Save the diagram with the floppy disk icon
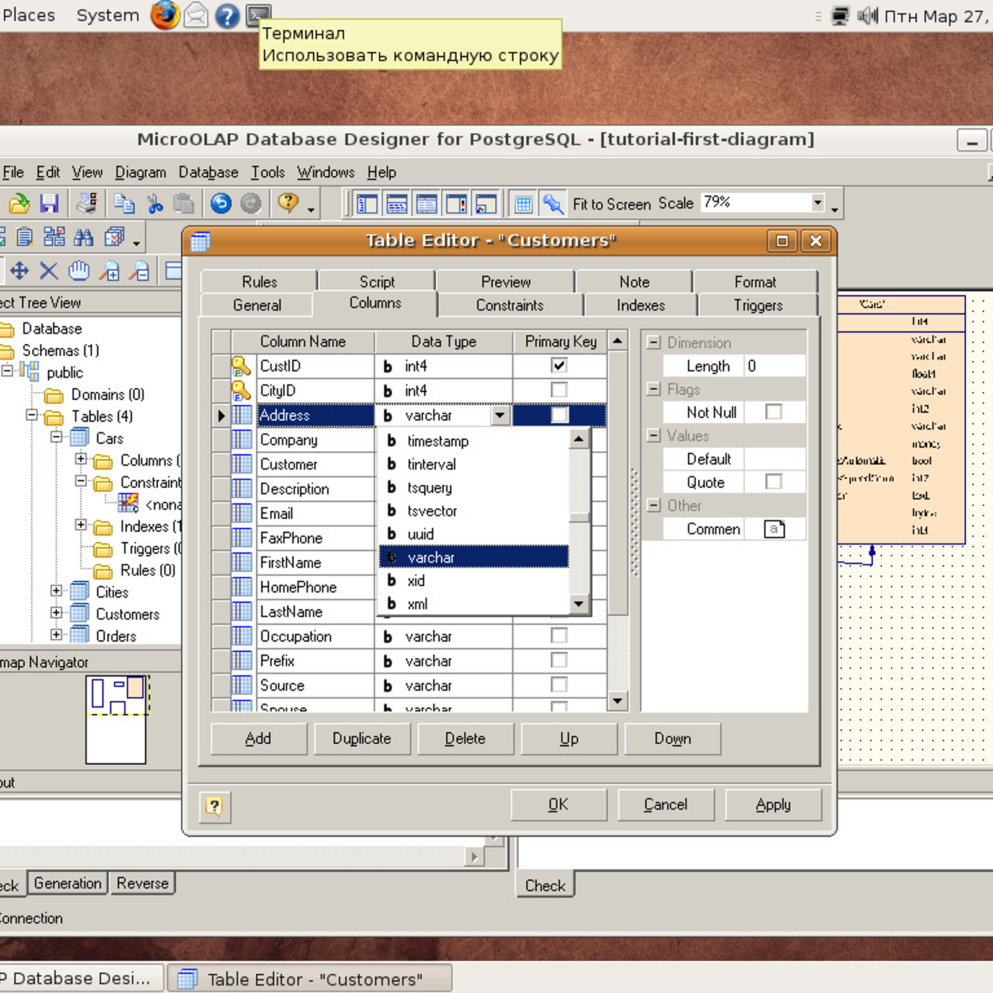This screenshot has height=993, width=993. 50,204
